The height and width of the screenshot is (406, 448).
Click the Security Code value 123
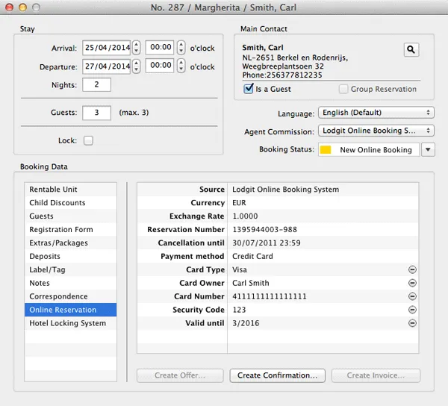click(x=239, y=310)
